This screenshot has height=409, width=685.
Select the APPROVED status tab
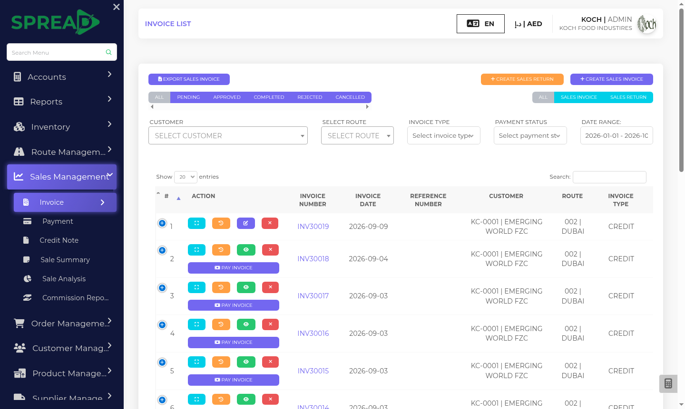point(227,97)
